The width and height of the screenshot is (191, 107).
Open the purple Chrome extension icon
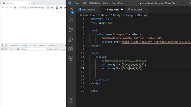[57, 7]
